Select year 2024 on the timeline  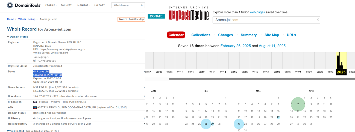click(330, 72)
